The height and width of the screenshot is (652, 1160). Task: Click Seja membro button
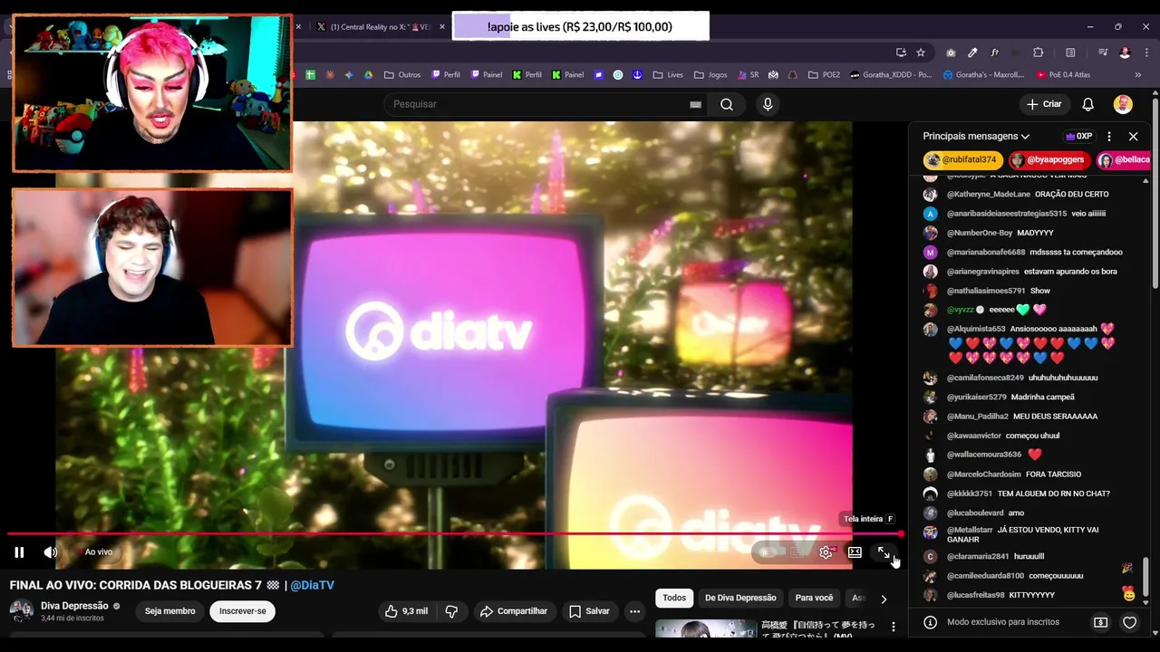point(169,611)
